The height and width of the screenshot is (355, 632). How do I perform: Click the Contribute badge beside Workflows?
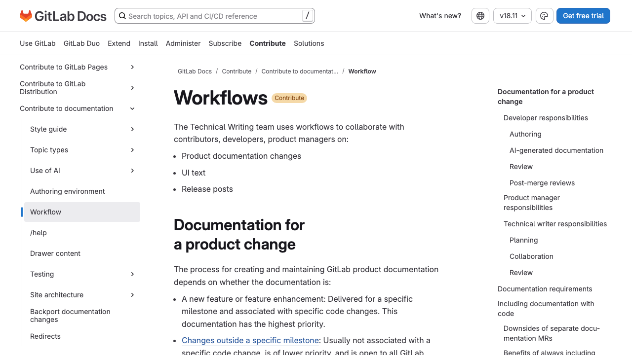[x=289, y=98]
